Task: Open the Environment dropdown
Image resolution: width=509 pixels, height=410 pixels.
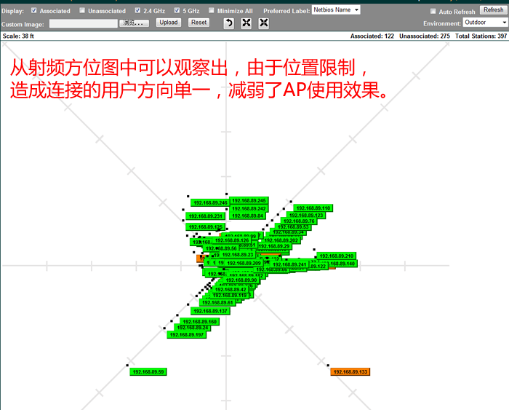Action: [485, 23]
